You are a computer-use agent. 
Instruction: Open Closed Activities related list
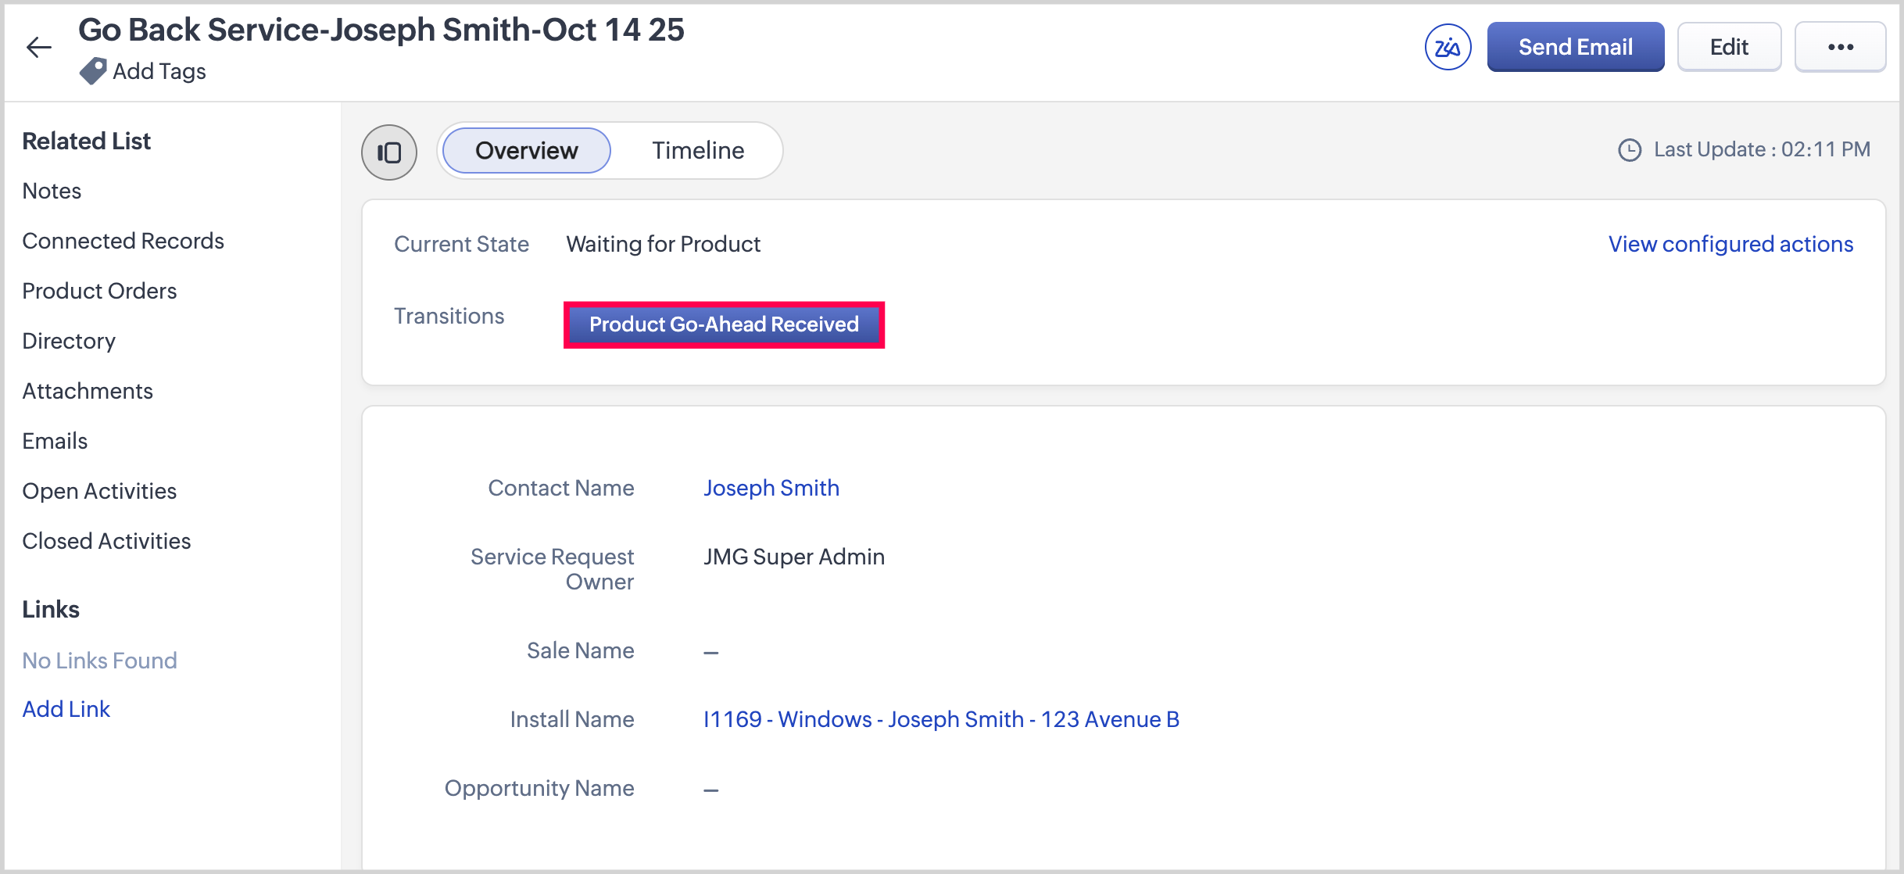tap(106, 542)
